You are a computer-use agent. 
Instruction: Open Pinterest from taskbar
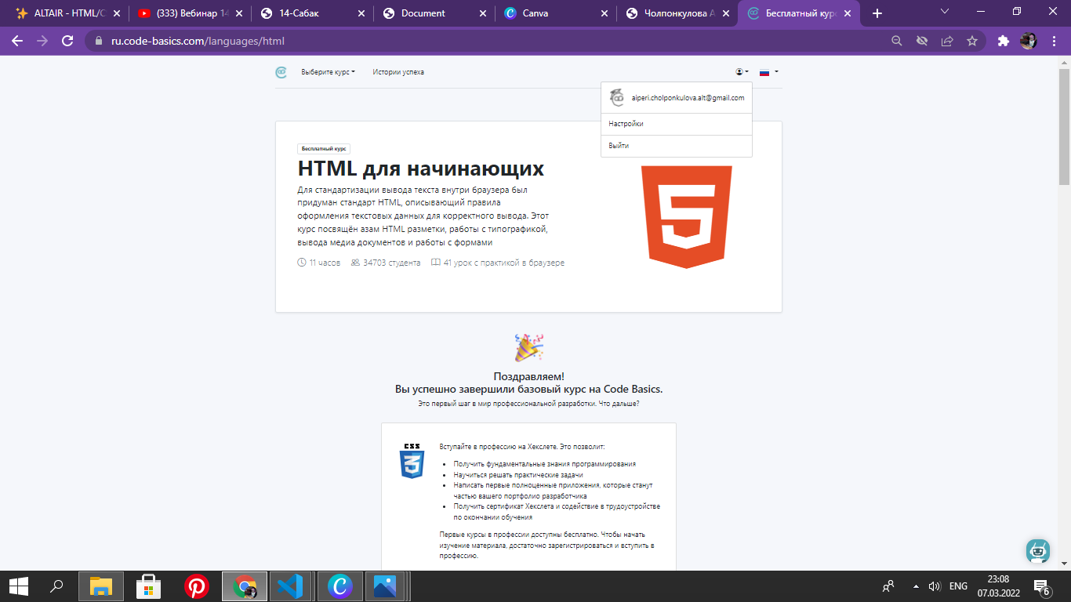[x=196, y=586]
